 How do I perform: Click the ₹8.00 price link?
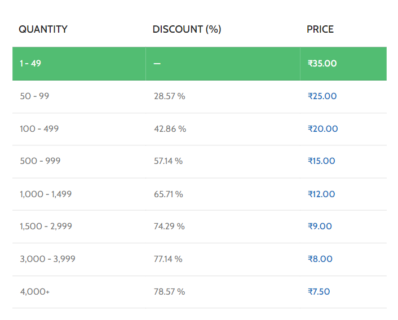320,259
